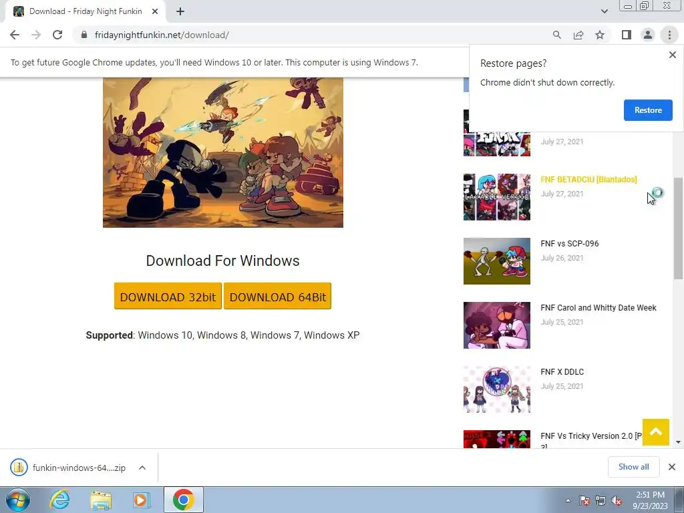
Task: Open the Windows Start menu
Action: 18,500
